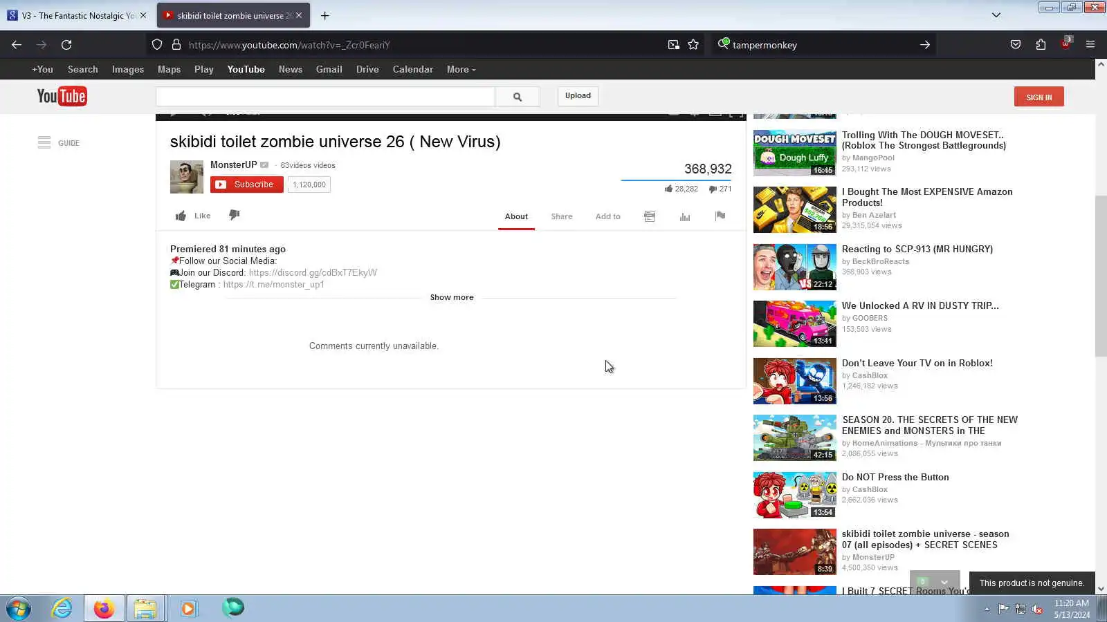Click the like/dislike ratio bar

[x=676, y=180]
